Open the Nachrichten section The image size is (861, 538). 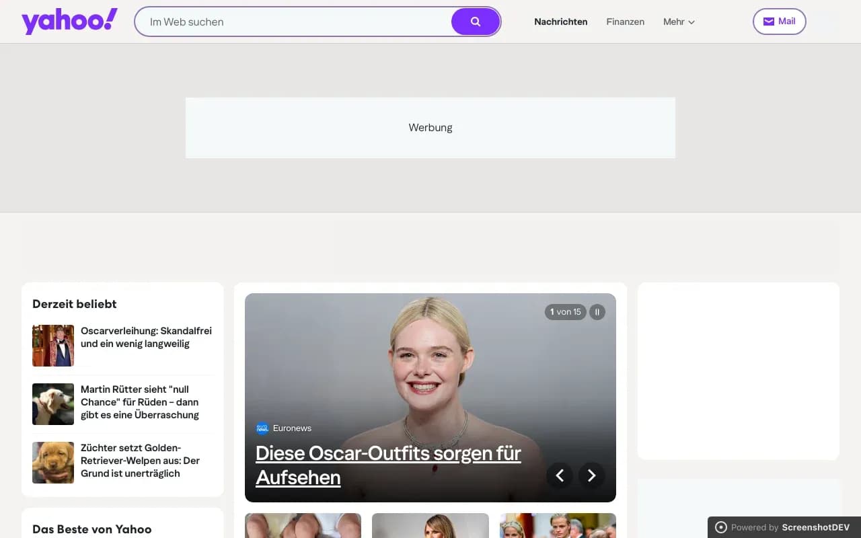click(561, 22)
